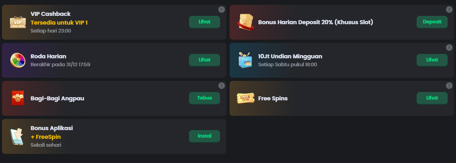View Roda Harian with Lihat button
456x163 pixels.
pos(205,60)
